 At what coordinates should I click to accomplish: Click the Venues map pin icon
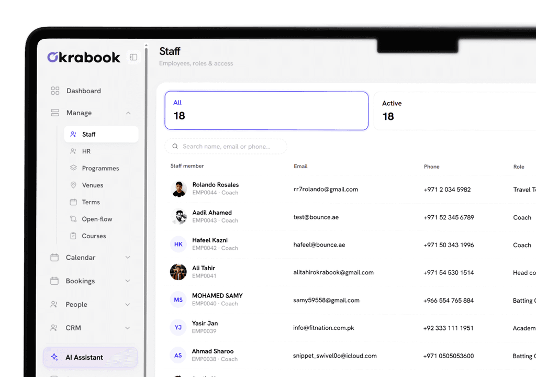[73, 185]
